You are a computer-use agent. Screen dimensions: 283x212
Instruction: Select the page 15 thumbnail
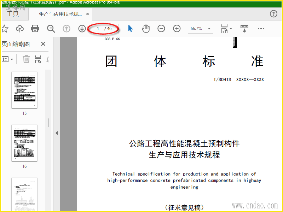tap(24, 90)
